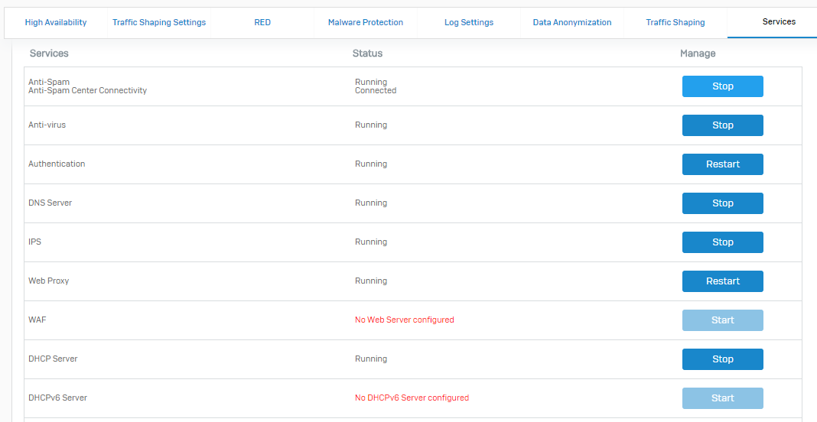This screenshot has width=817, height=422.
Task: Click 'No DHCPv6 Server configured' status
Action: (412, 398)
